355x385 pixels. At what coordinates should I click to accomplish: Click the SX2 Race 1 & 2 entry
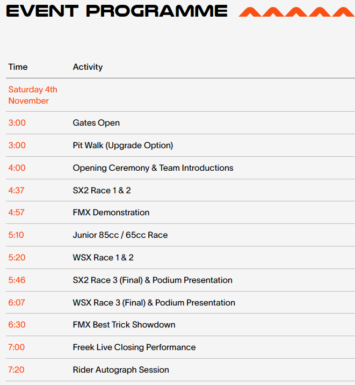click(102, 190)
